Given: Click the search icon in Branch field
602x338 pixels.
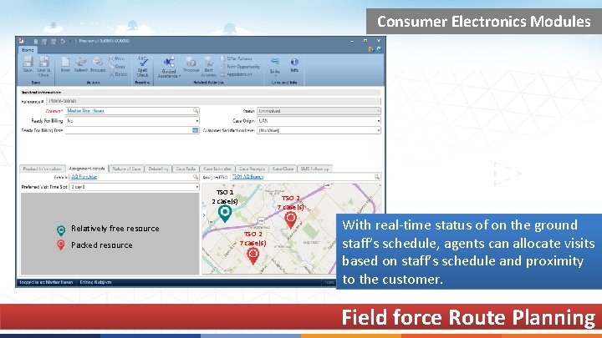Looking at the screenshot, I should 196,177.
